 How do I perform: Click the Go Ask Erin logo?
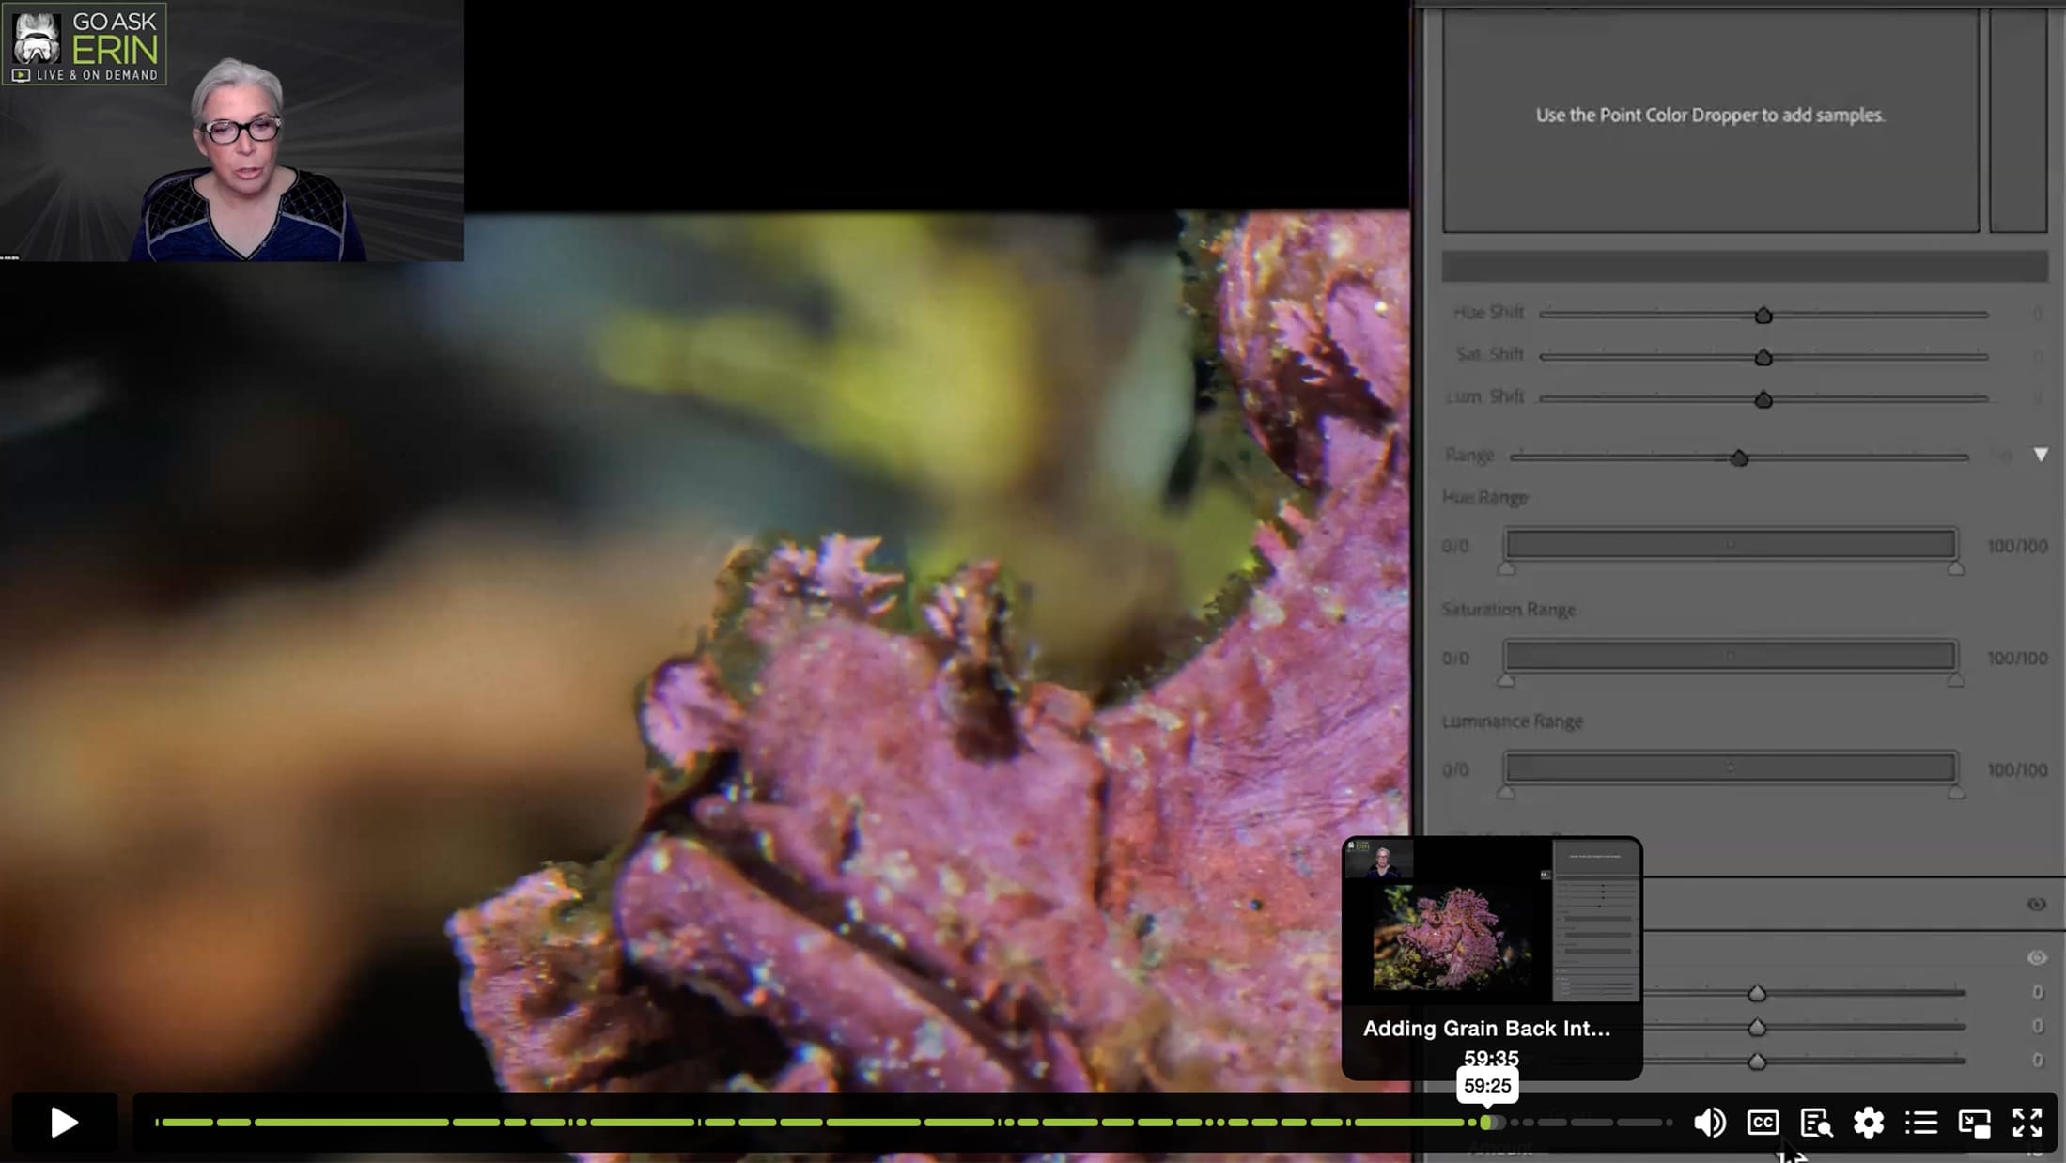pos(85,44)
